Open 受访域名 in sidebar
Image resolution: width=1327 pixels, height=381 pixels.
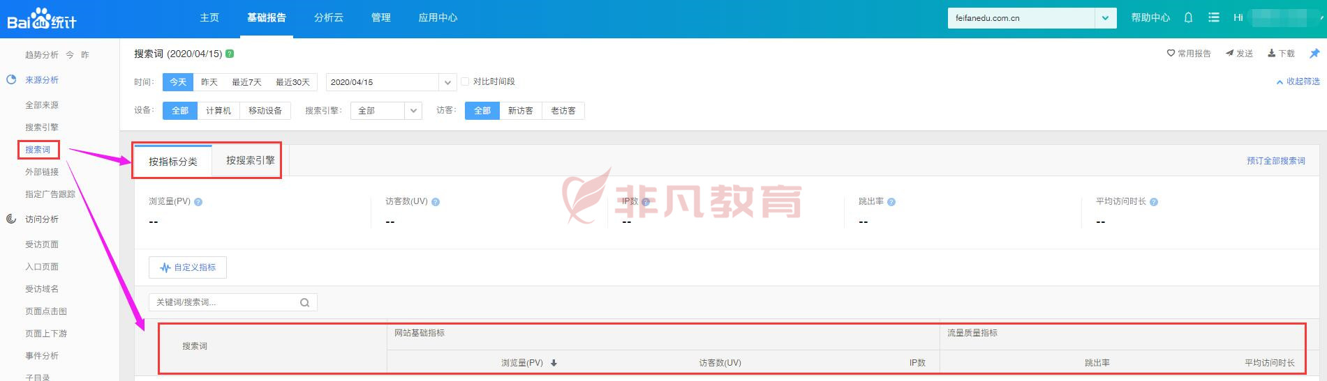click(x=42, y=289)
